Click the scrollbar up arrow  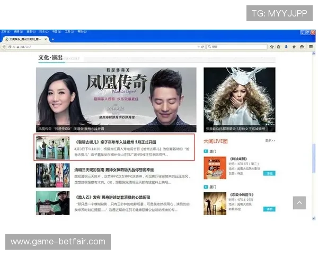click(x=314, y=54)
